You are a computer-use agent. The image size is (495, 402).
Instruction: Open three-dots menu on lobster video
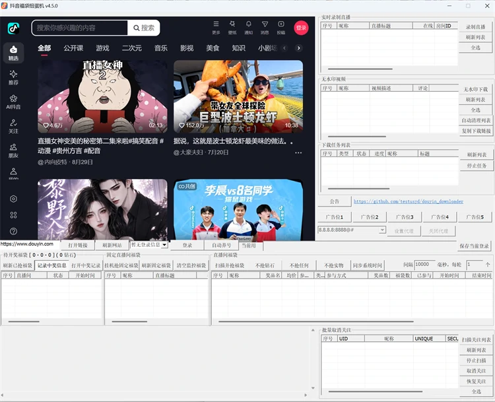coord(298,152)
